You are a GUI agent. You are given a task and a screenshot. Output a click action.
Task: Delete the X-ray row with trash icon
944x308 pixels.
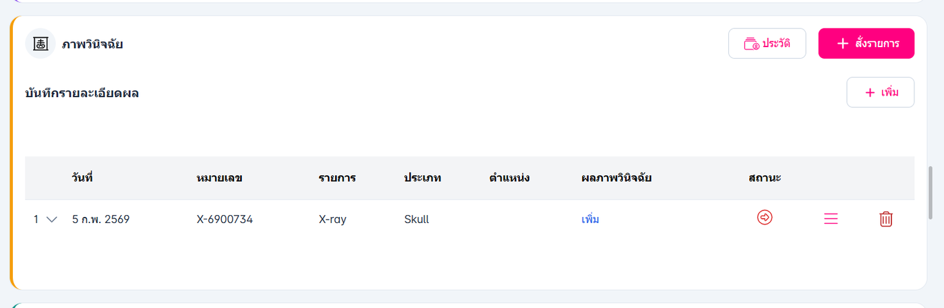coord(886,218)
